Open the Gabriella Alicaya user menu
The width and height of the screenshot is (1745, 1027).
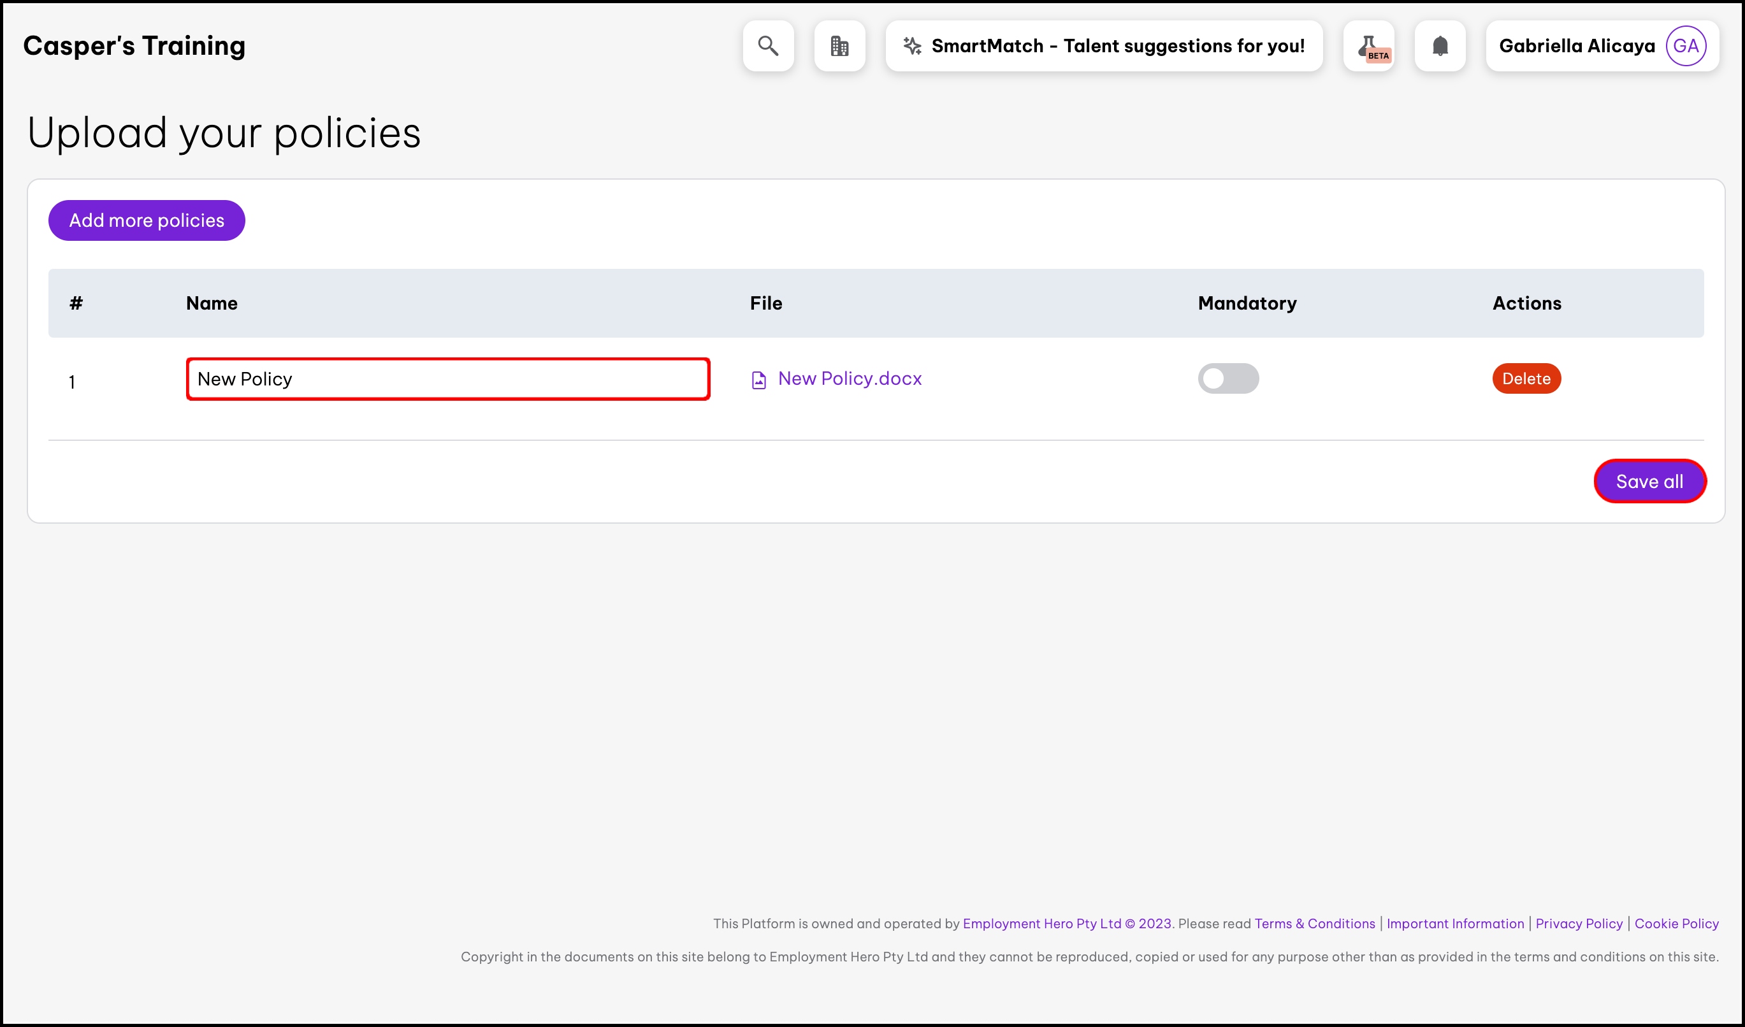[x=1576, y=46]
